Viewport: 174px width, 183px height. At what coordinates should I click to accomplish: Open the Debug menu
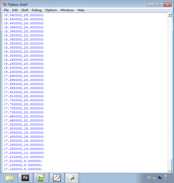pos(36,10)
